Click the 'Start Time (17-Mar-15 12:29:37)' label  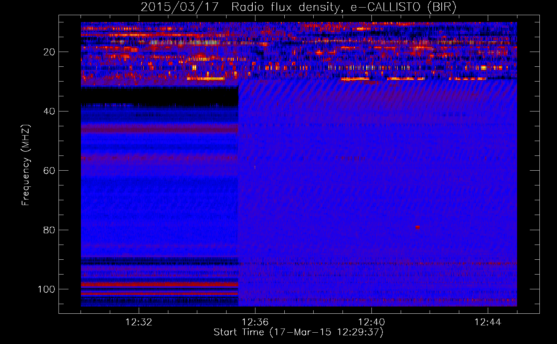coord(298,332)
